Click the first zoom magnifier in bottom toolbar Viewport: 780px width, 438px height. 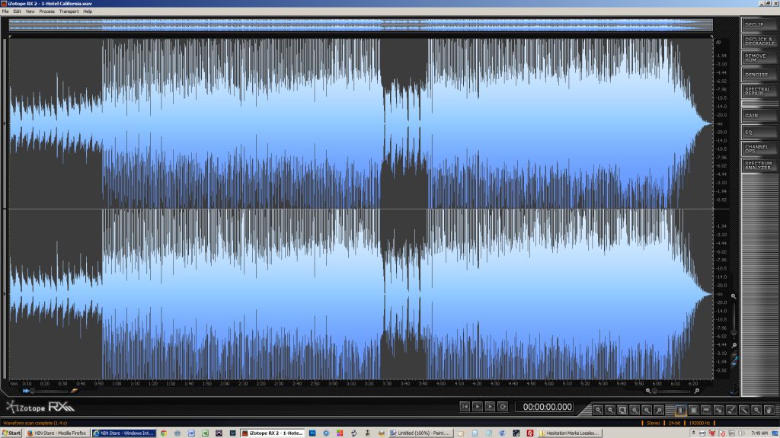pyautogui.click(x=598, y=410)
